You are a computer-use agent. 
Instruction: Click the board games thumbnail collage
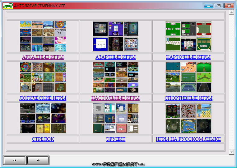point(116,77)
